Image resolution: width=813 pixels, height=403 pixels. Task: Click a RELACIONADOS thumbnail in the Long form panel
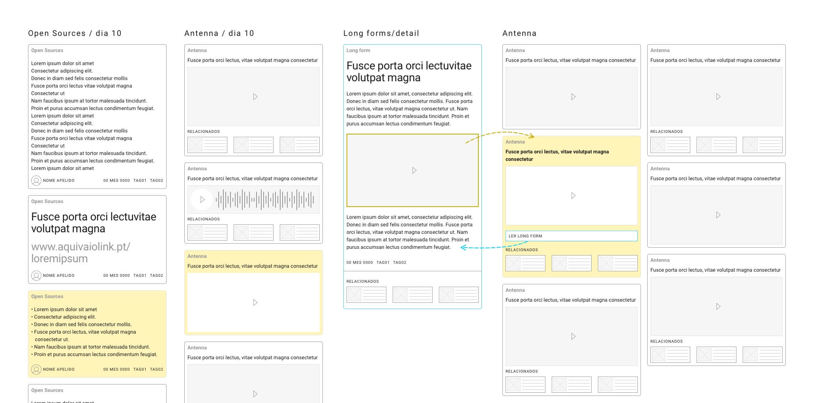point(366,294)
